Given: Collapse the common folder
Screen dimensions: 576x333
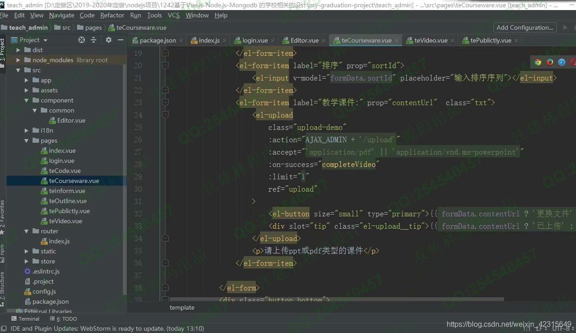Looking at the screenshot, I should tap(35, 110).
